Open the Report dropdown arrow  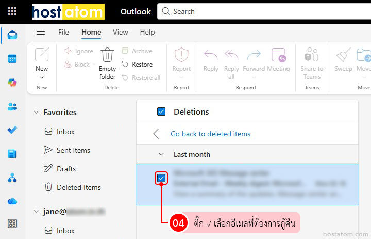tap(181, 77)
